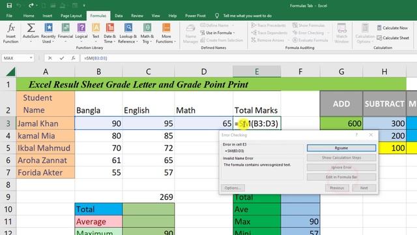This screenshot has height=235, width=417.
Task: Click Name Manager icon
Action: [x=190, y=33]
